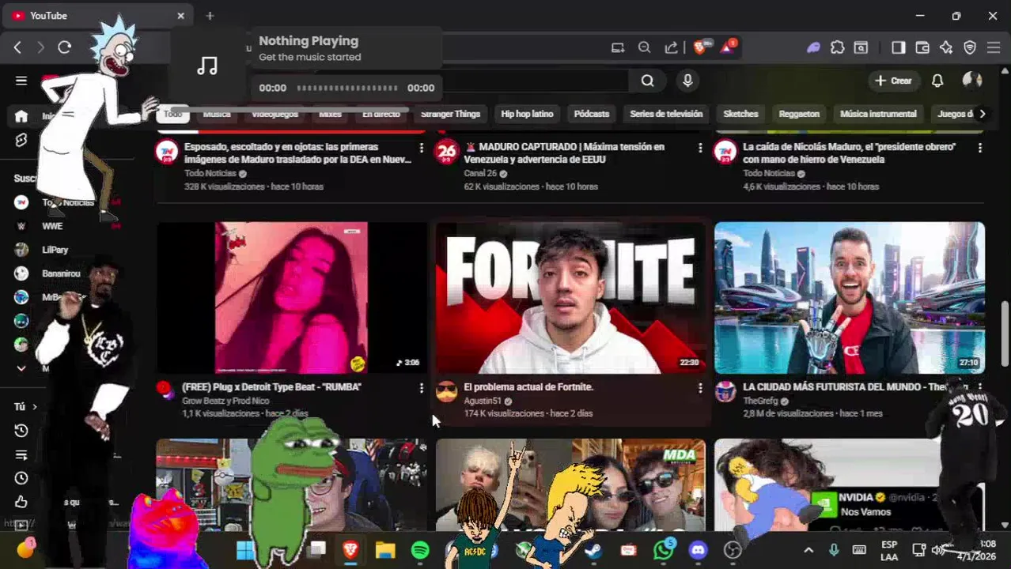Open Shorts from the sidebar icon
1011x569 pixels.
click(x=21, y=140)
